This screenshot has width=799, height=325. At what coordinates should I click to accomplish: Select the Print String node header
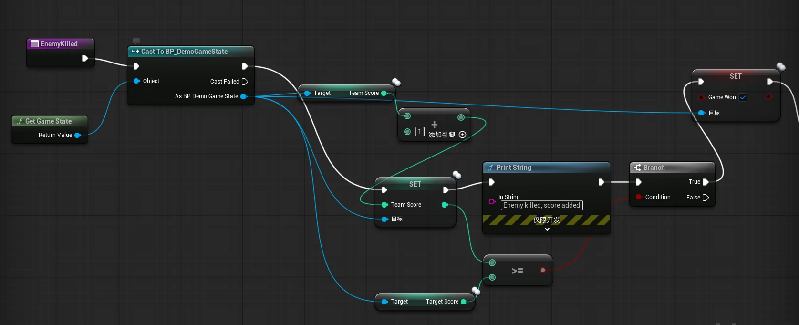547,168
